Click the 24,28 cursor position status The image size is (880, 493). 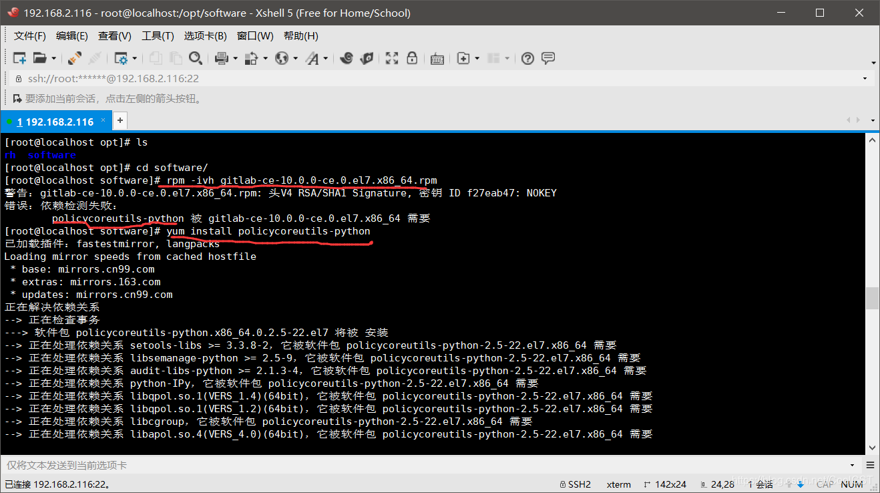pos(718,484)
